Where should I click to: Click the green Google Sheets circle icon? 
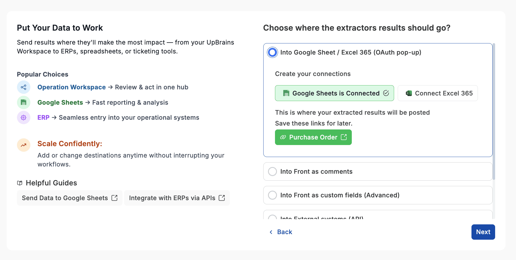point(24,102)
